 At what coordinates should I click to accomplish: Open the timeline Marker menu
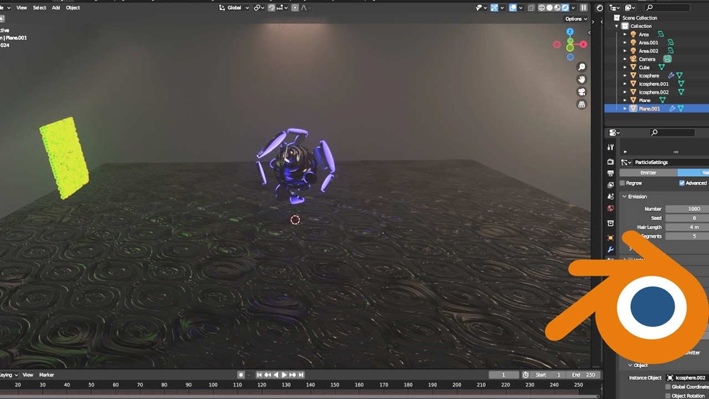(47, 375)
